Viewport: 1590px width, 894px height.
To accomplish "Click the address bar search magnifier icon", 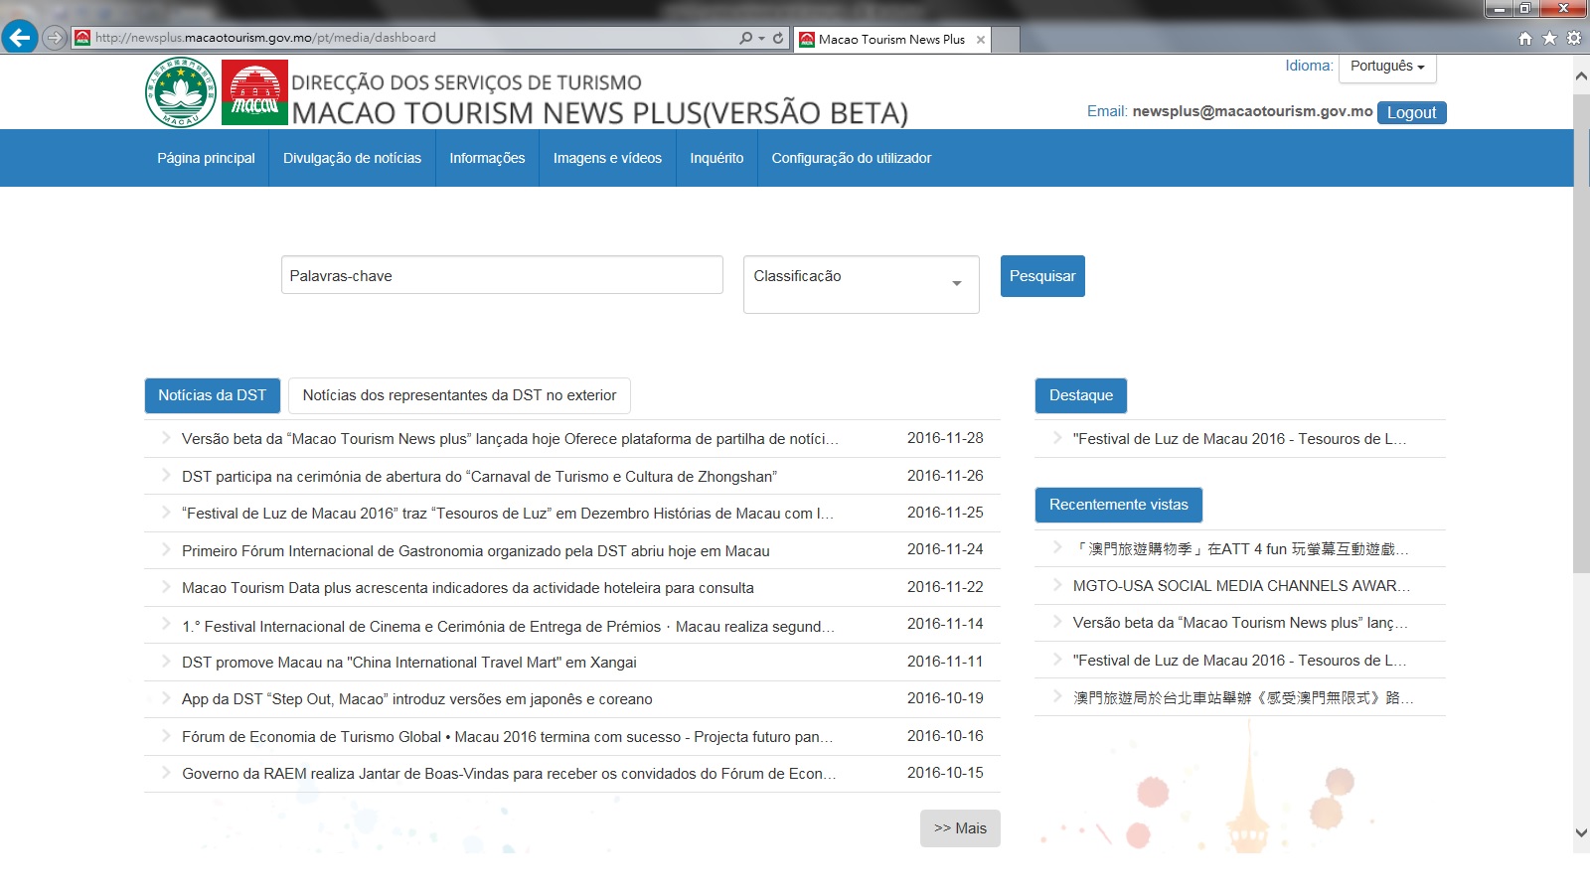I will [x=745, y=39].
